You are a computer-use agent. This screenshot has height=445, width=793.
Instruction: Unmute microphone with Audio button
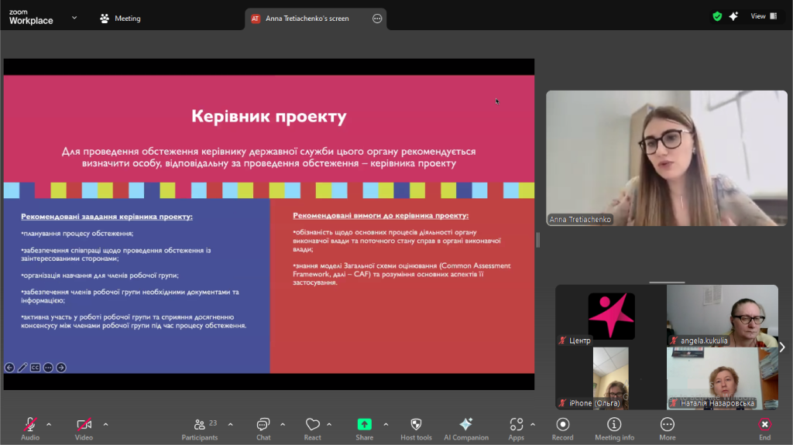click(30, 429)
